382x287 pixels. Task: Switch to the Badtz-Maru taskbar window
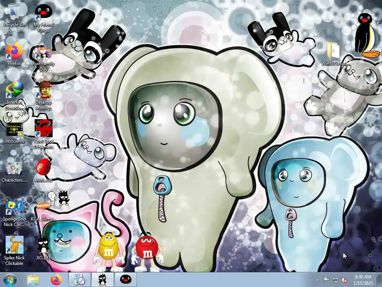[x=102, y=280]
